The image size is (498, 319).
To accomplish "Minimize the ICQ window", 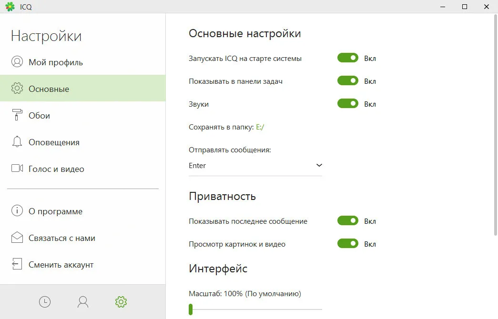I will click(443, 7).
